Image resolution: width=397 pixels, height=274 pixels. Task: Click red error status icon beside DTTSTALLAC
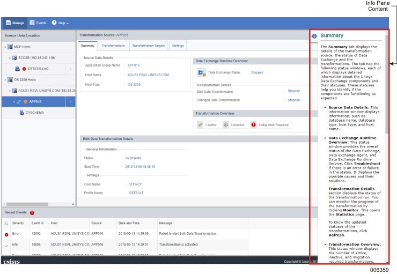point(24,69)
